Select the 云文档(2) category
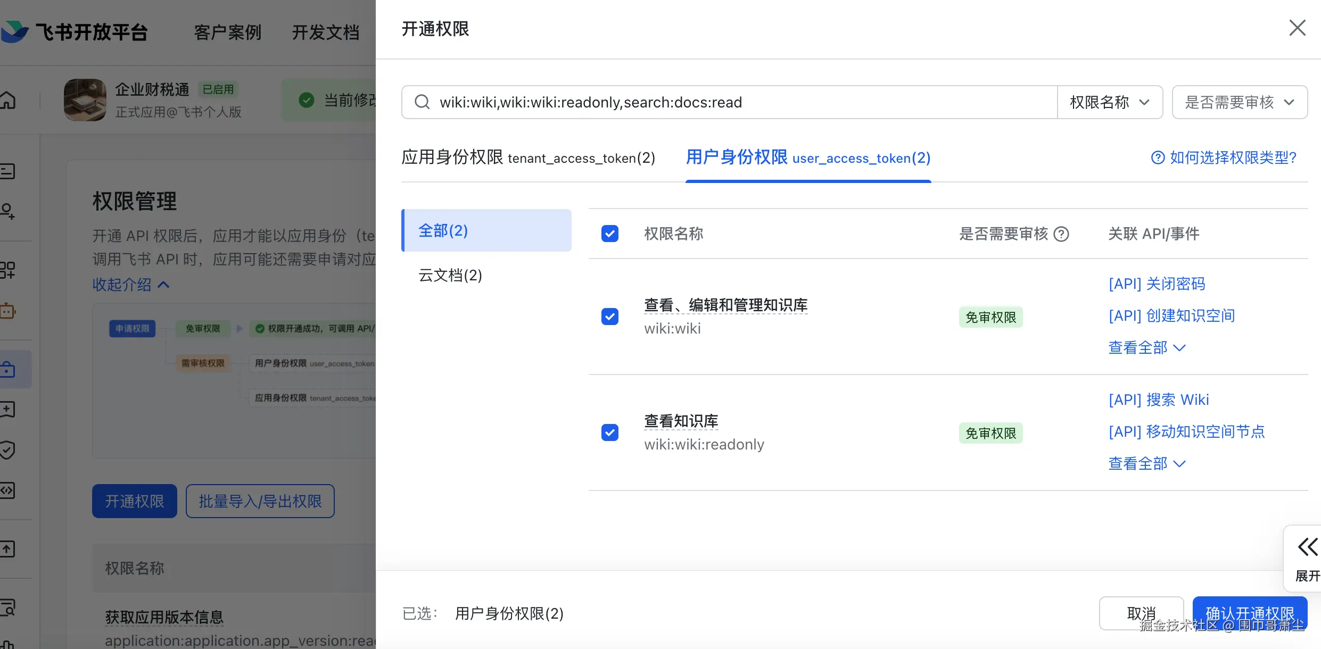This screenshot has width=1321, height=649. pos(450,275)
